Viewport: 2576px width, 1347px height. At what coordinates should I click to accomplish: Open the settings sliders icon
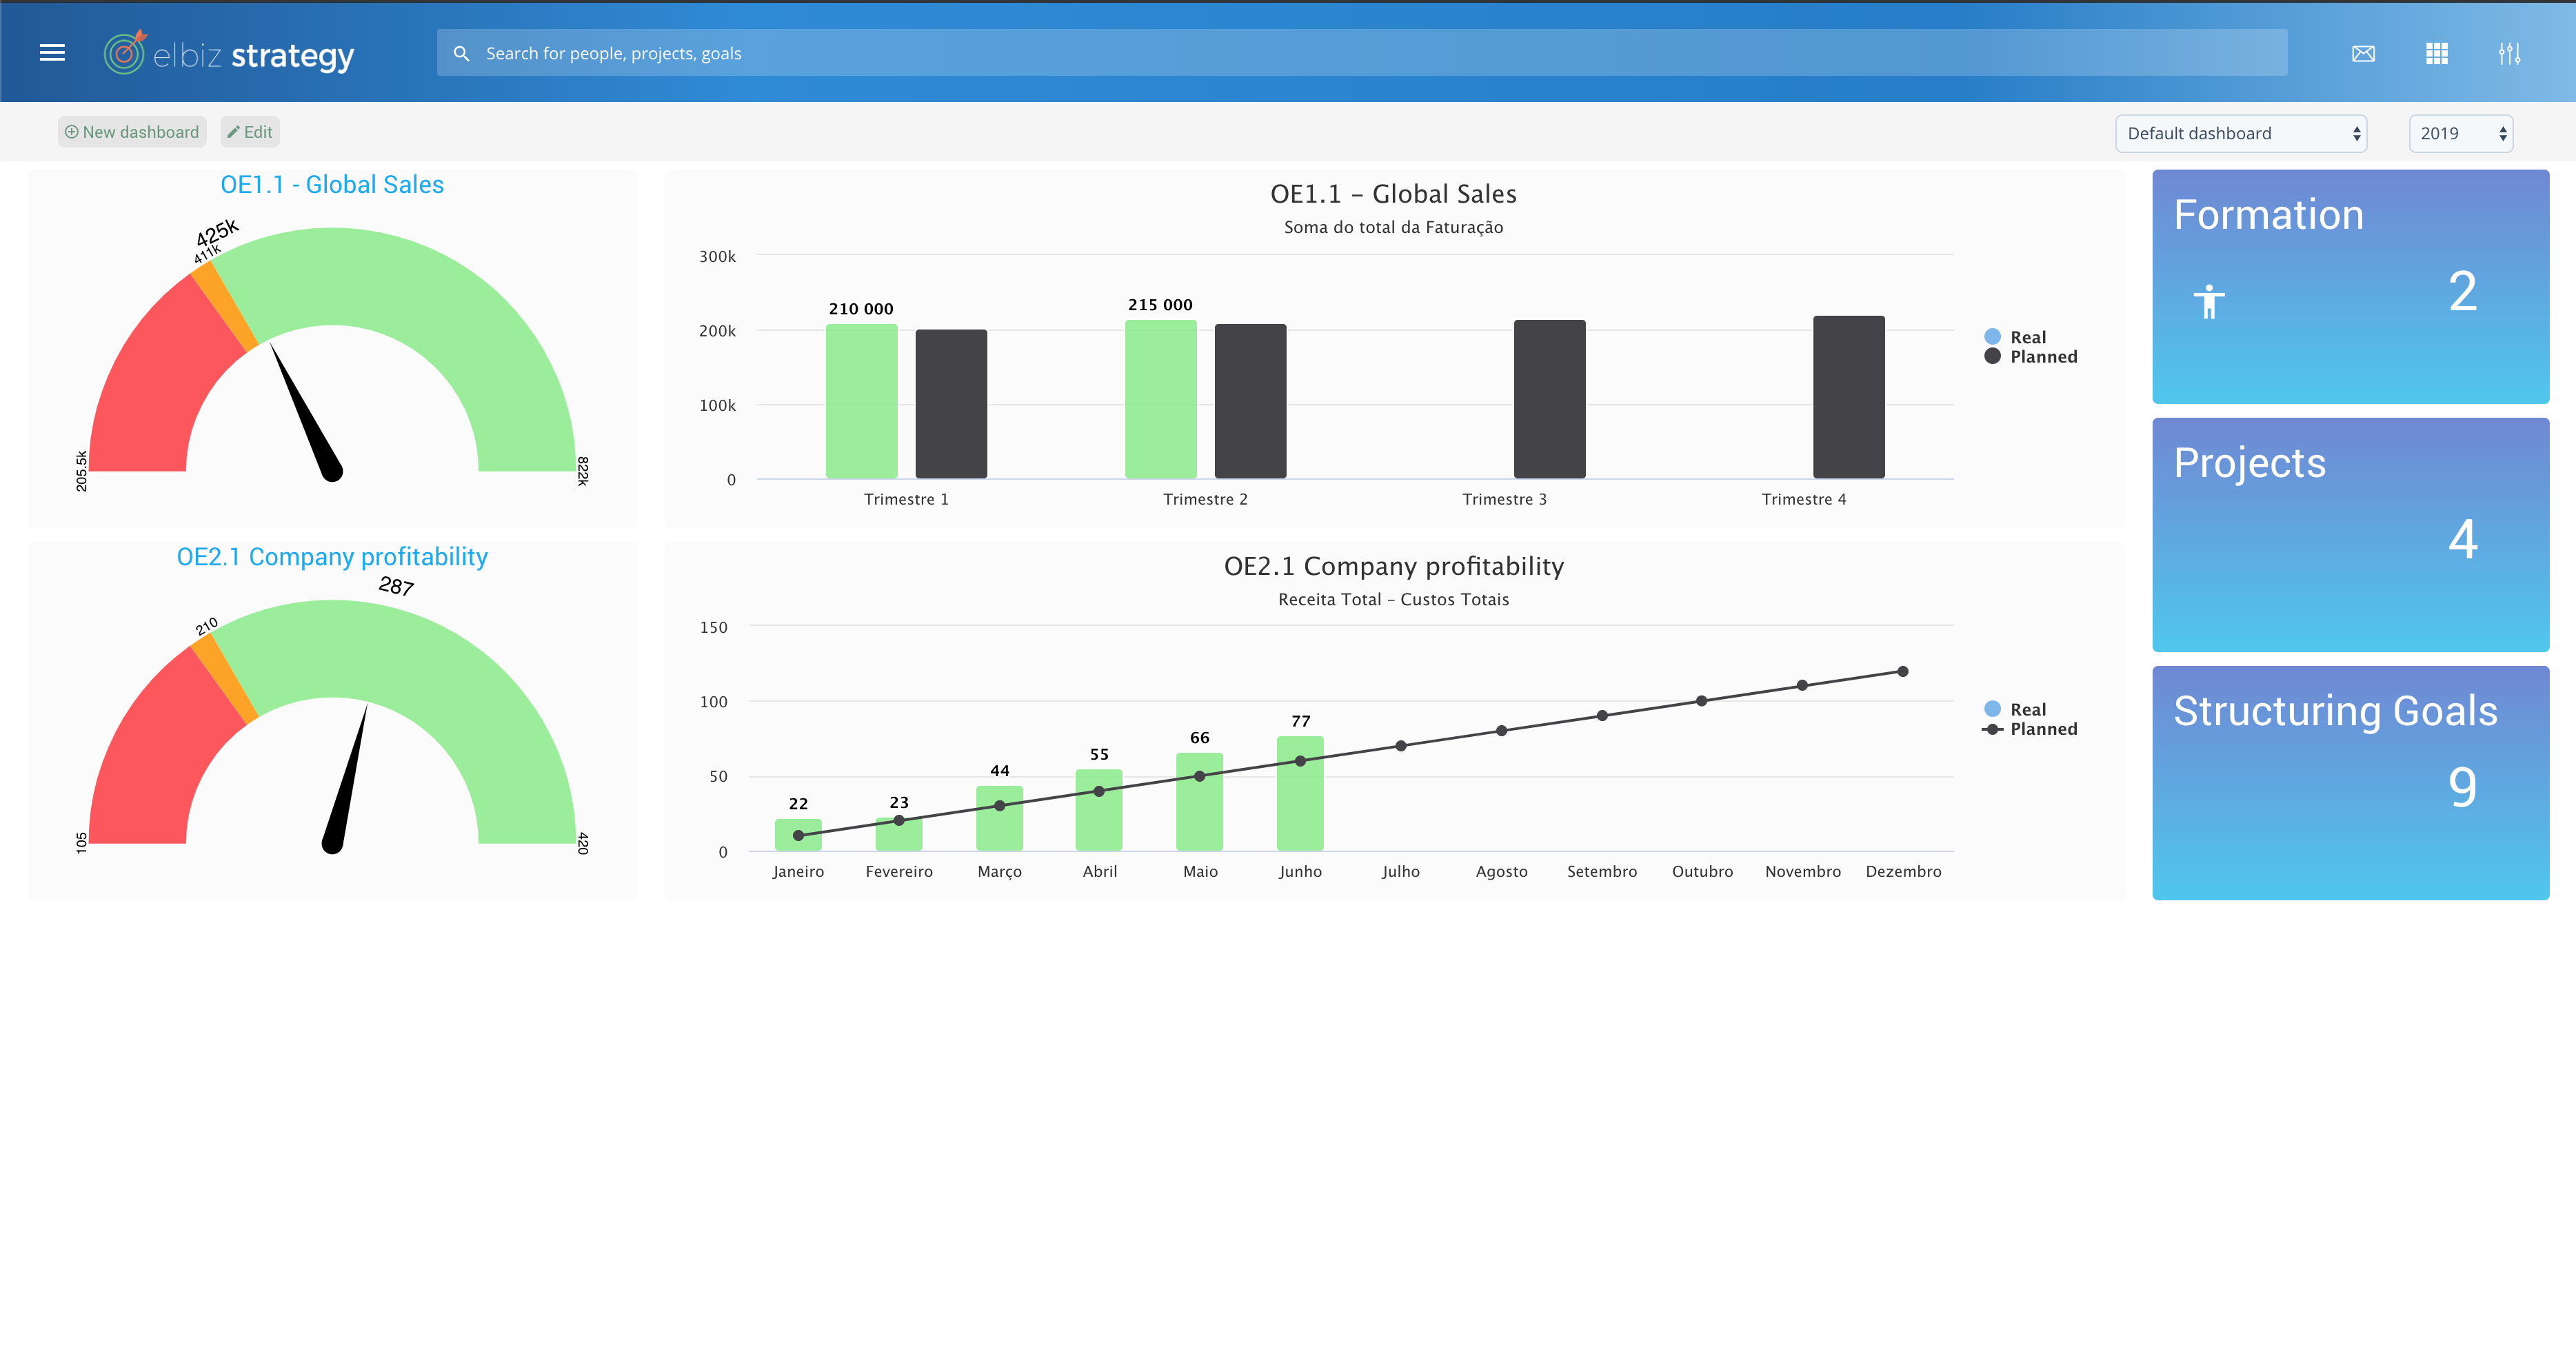tap(2509, 53)
